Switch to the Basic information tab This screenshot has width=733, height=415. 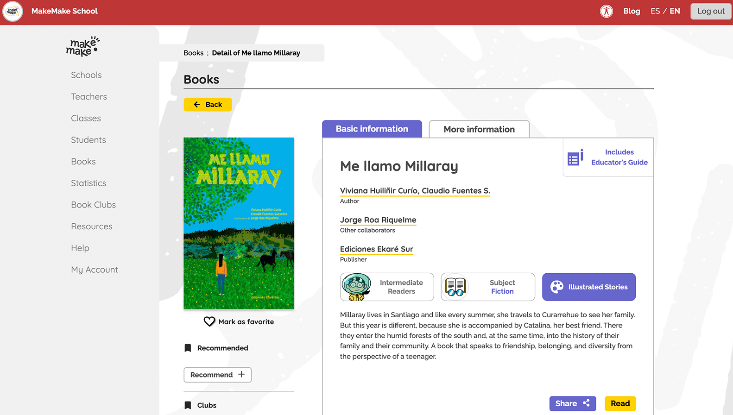(x=372, y=129)
